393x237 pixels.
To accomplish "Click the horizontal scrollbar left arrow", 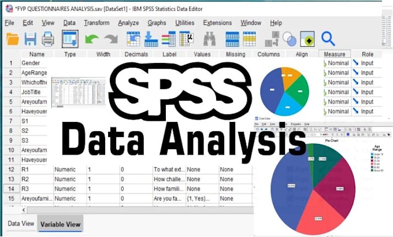I will (x=24, y=210).
